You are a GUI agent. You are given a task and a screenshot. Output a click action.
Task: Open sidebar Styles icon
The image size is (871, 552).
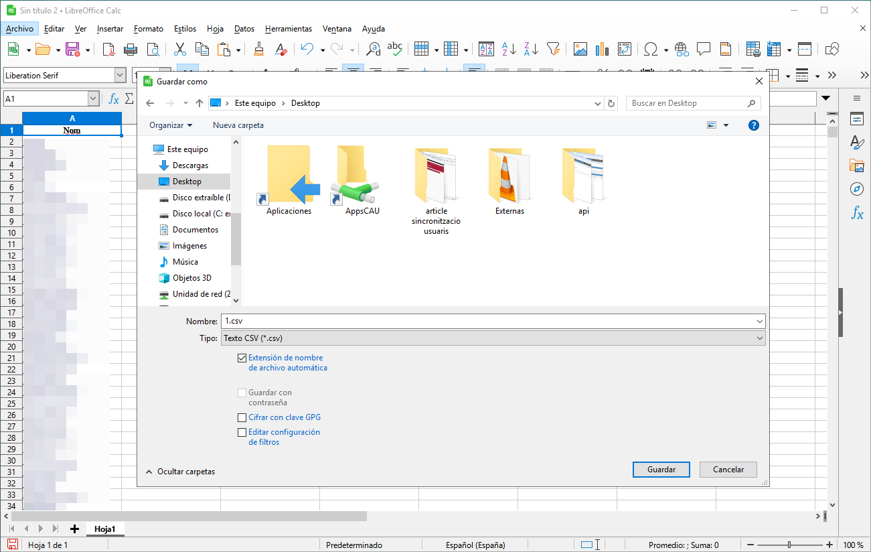click(x=857, y=142)
